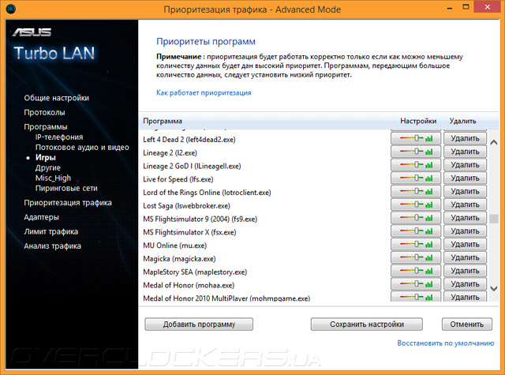Open Общие настройки in the sidebar

tap(56, 98)
